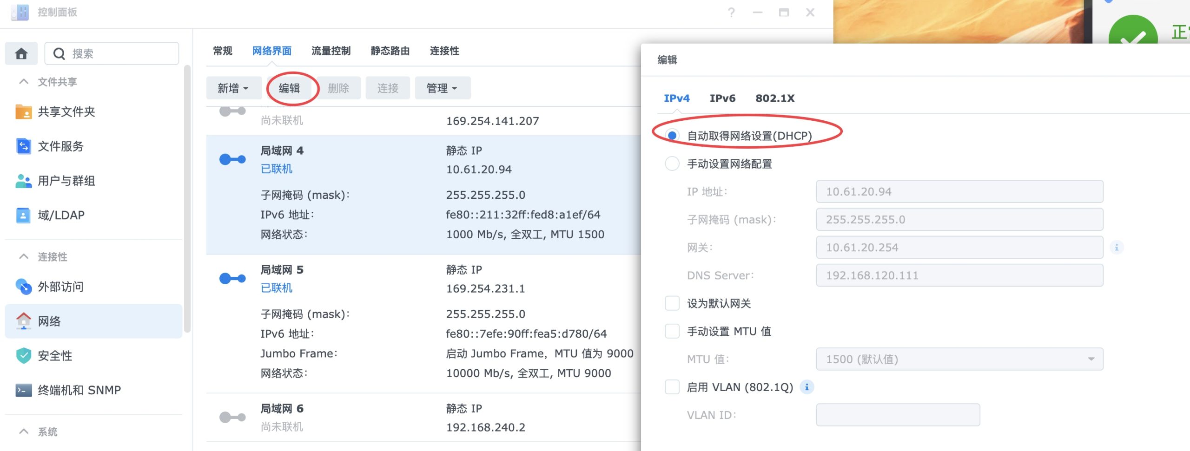
Task: Open Terminal & SNMP (终端机和 SNMP) icon
Action: pos(23,390)
